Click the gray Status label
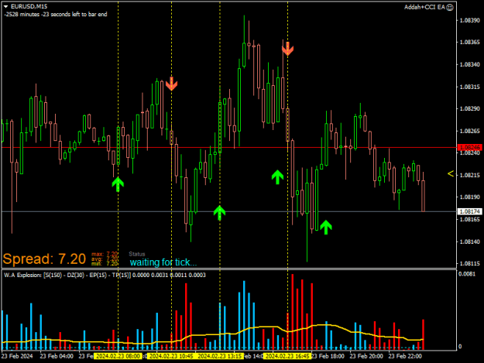The width and height of the screenshot is (484, 363). point(137,254)
